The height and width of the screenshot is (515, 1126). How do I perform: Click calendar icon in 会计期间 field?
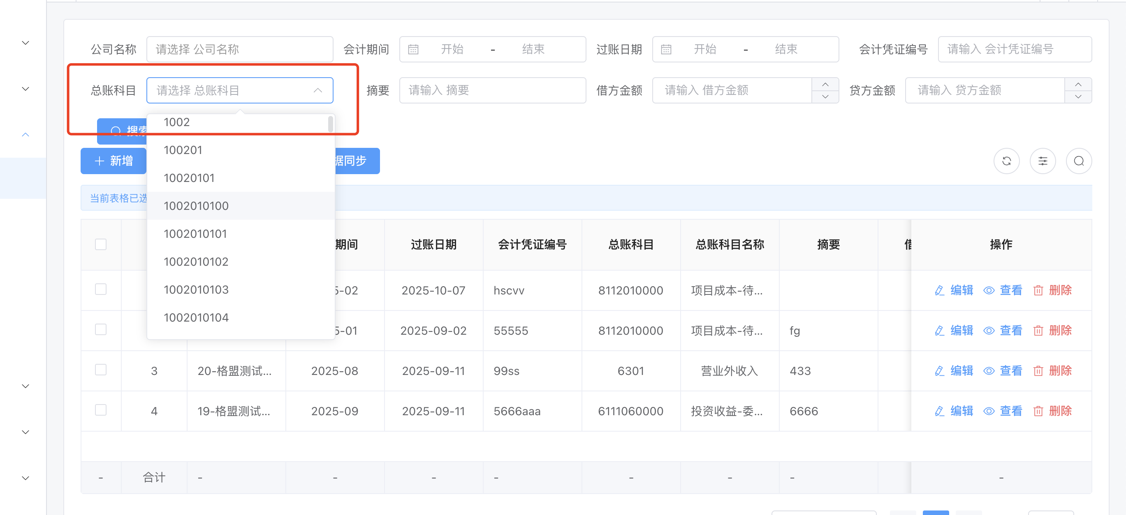click(413, 49)
